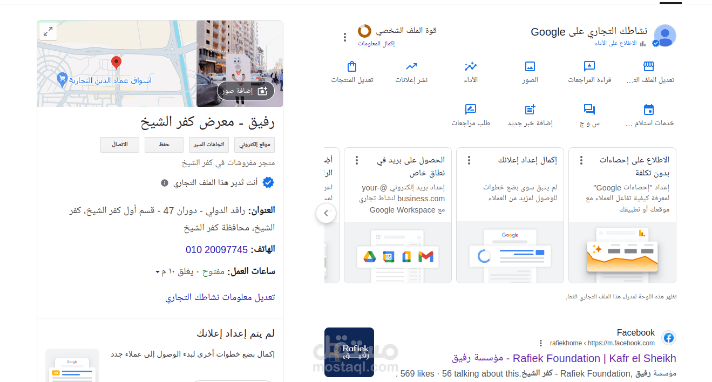Open the business profile avatar icon
This screenshot has width=712, height=382.
664,36
